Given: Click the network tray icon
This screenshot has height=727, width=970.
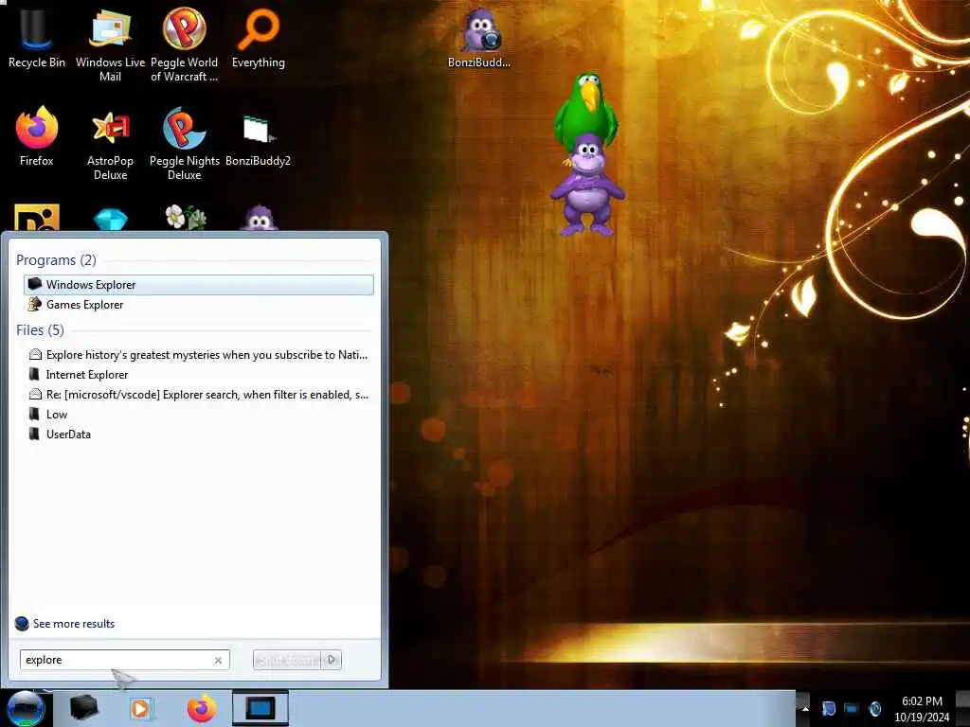Looking at the screenshot, I should click(852, 708).
